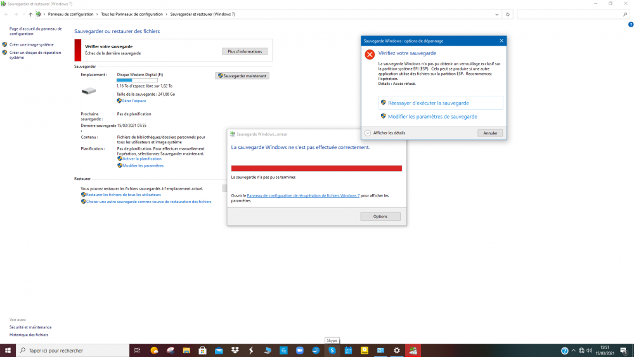Screen dimensions: 634x357
Task: Open the Calendar app on the taskbar
Action: coord(348,351)
